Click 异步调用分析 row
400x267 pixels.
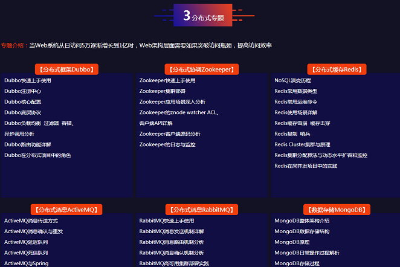19,134
